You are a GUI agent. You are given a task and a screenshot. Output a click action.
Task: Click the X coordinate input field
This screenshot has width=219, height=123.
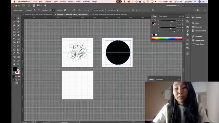96,10
